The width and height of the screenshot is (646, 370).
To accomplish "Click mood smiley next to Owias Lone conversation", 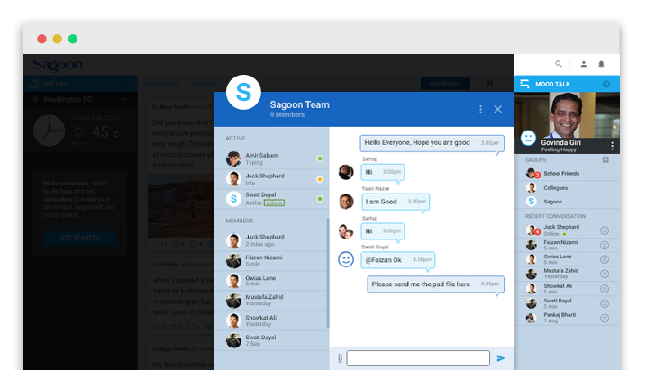I will pos(605,259).
